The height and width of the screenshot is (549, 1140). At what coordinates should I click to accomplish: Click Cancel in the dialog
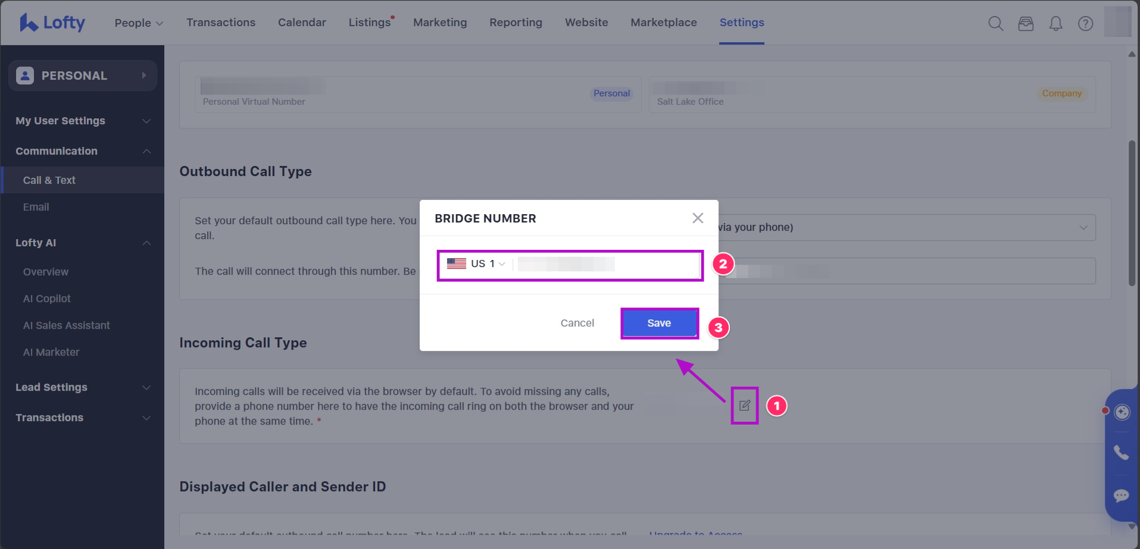tap(577, 323)
